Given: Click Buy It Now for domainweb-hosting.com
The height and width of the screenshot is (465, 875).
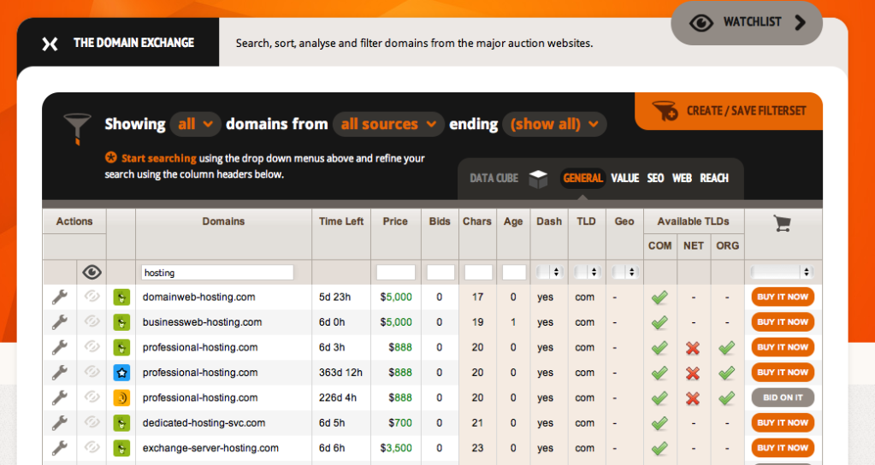Looking at the screenshot, I should (783, 297).
